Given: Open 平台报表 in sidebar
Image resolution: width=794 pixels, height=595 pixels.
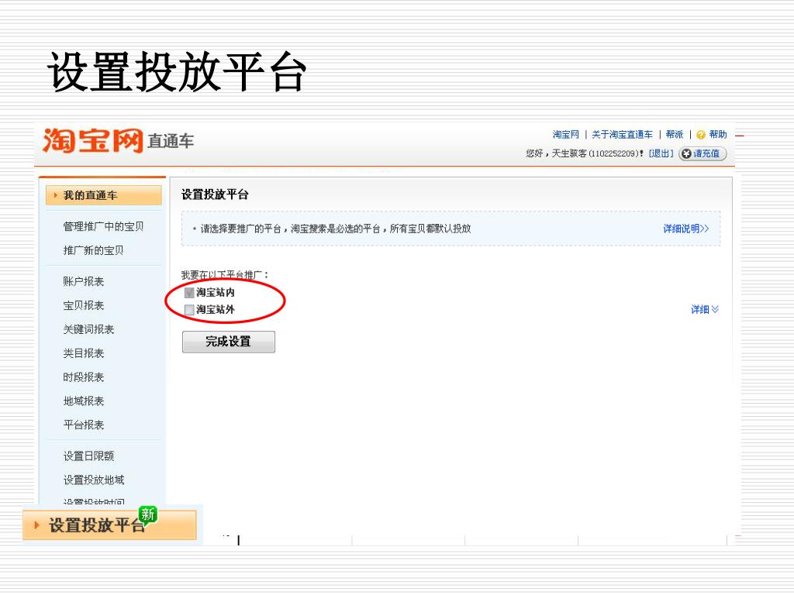Looking at the screenshot, I should [84, 425].
